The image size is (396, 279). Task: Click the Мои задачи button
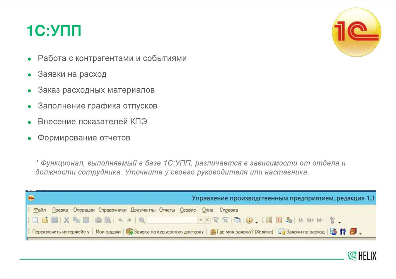coord(108,232)
